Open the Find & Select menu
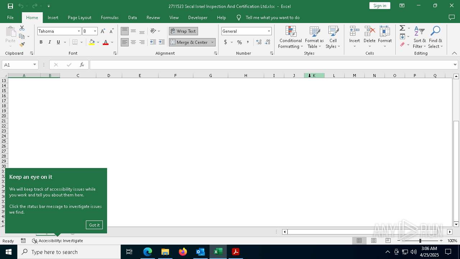 click(436, 37)
